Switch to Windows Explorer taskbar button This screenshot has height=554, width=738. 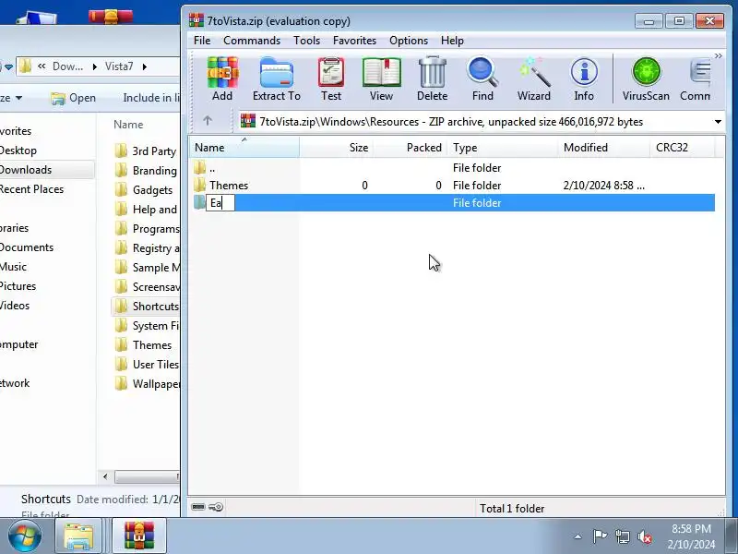pos(78,536)
